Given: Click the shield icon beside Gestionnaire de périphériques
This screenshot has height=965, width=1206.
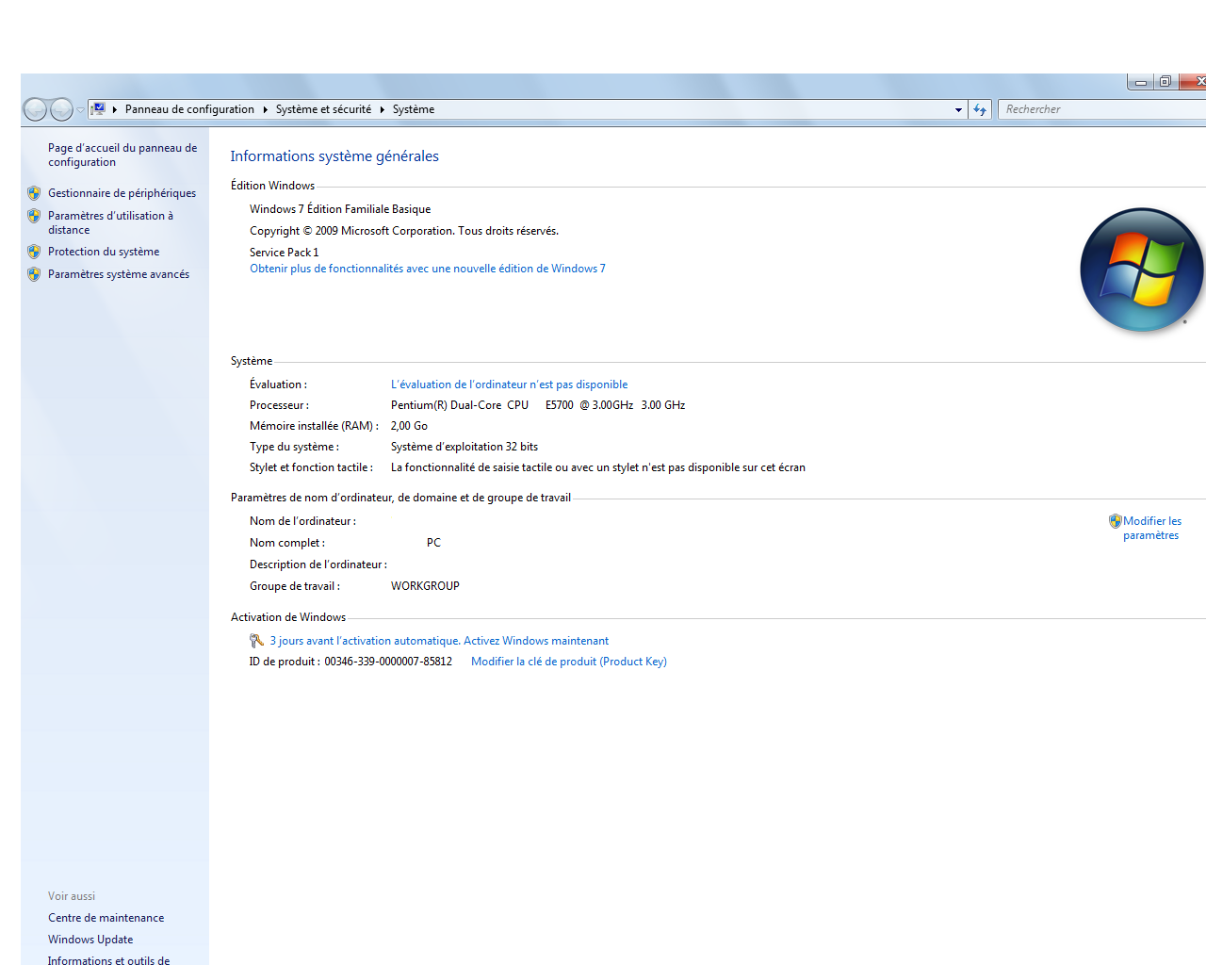Looking at the screenshot, I should (34, 193).
